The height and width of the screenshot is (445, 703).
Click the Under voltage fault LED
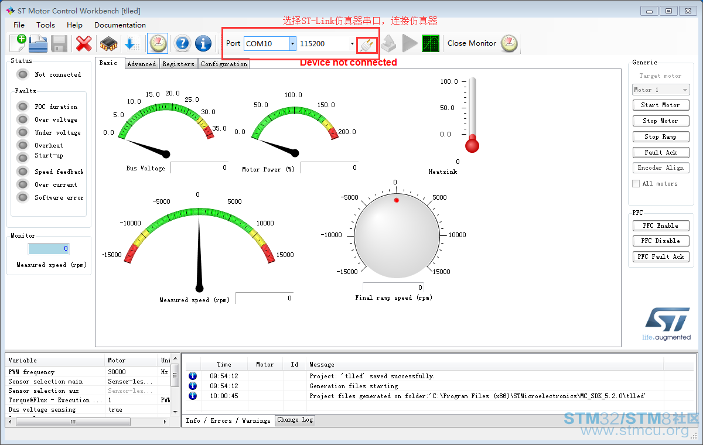pos(23,132)
